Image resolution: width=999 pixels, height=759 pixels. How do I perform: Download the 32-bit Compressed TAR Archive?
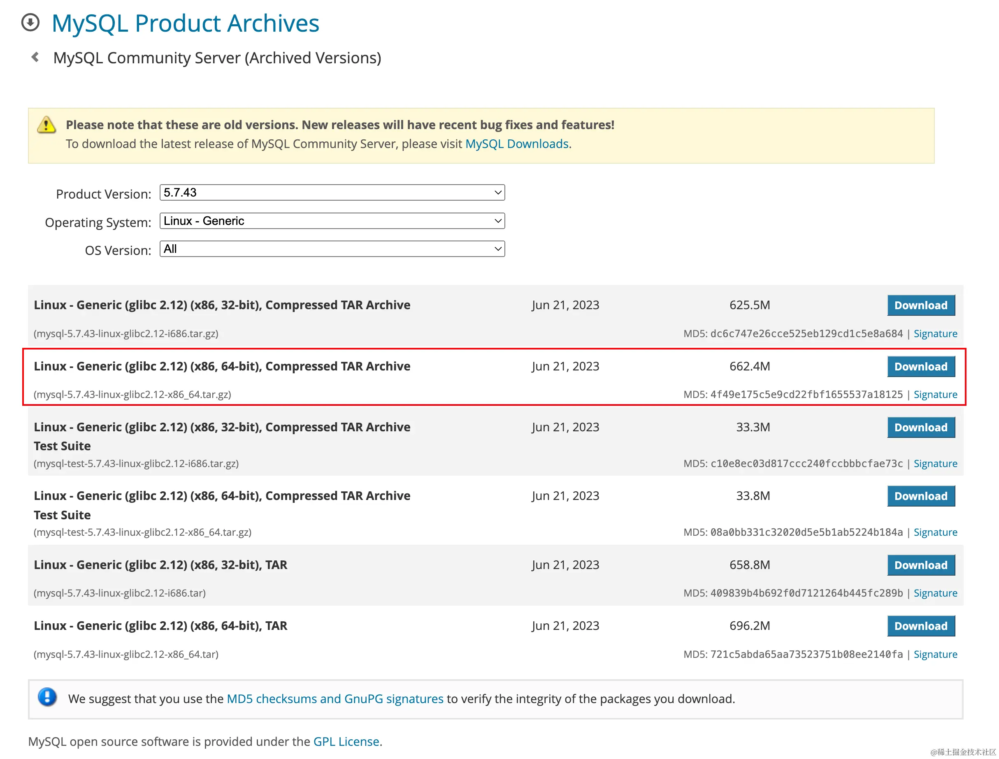coord(920,305)
